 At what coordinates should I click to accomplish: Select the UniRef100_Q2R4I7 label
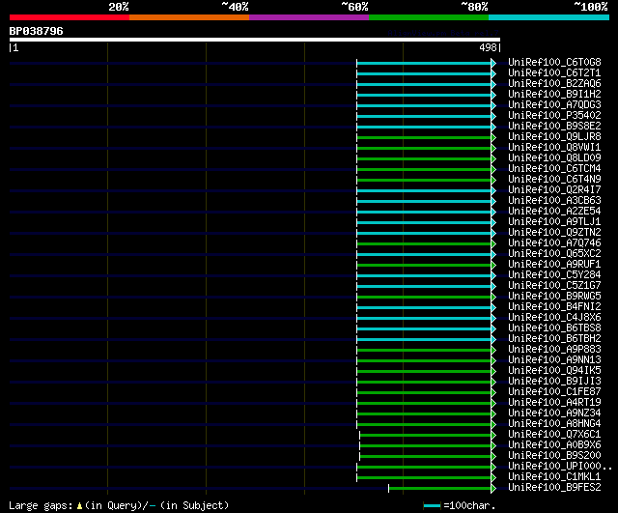pyautogui.click(x=554, y=190)
